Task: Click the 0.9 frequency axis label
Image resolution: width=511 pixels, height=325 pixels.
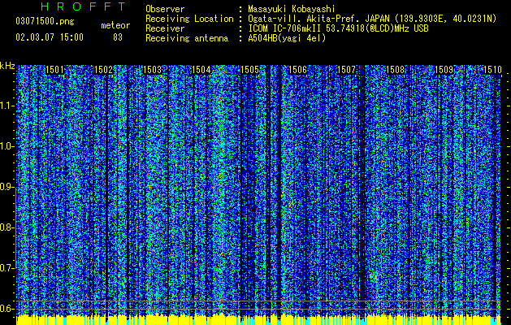Action: [x=6, y=187]
